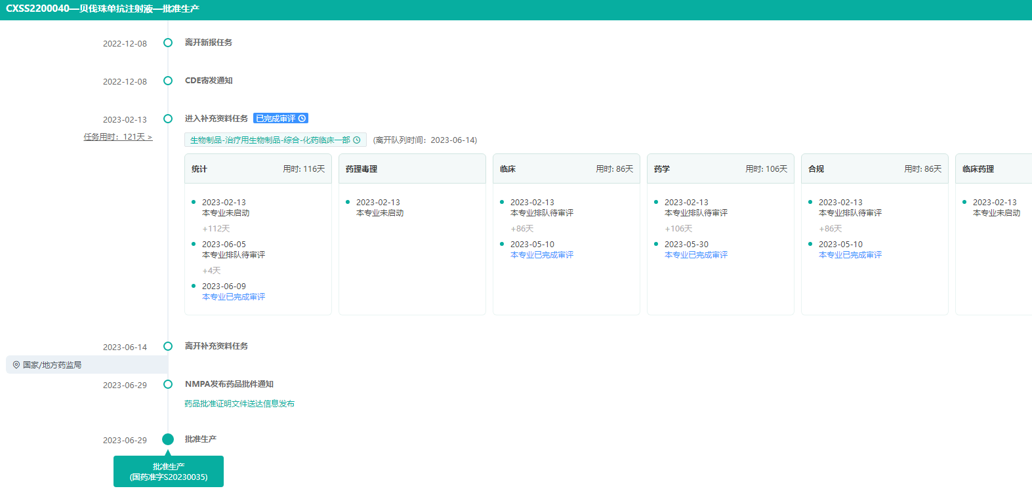Screen dimensions: 1032x495
Task: Click the NMPA发布药品批件通知 timeline circle
Action: coord(168,384)
